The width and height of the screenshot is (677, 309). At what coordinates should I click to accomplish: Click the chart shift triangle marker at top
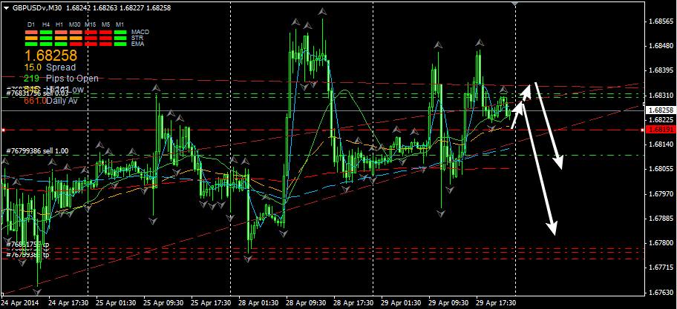[515, 4]
